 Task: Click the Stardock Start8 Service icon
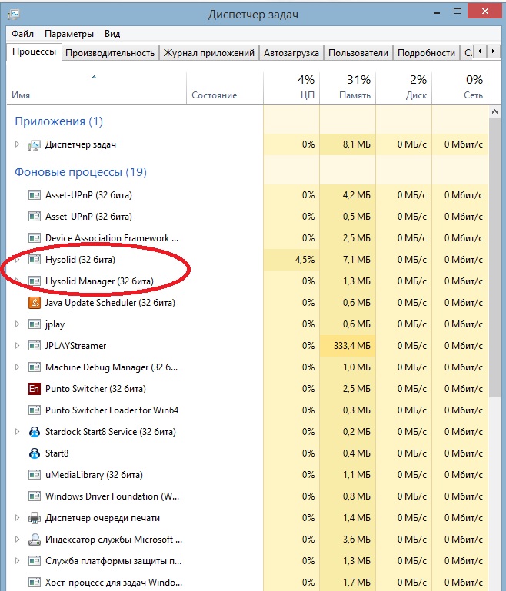(x=35, y=432)
